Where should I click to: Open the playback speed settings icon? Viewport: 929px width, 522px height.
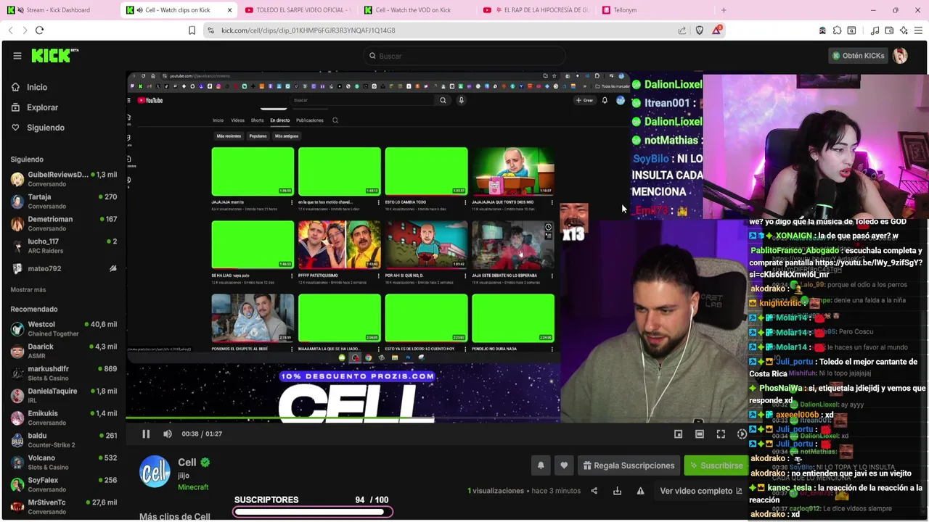(x=741, y=434)
